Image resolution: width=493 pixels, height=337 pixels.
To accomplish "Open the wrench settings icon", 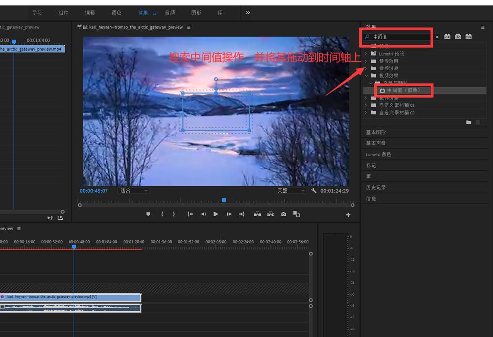I will tap(313, 191).
